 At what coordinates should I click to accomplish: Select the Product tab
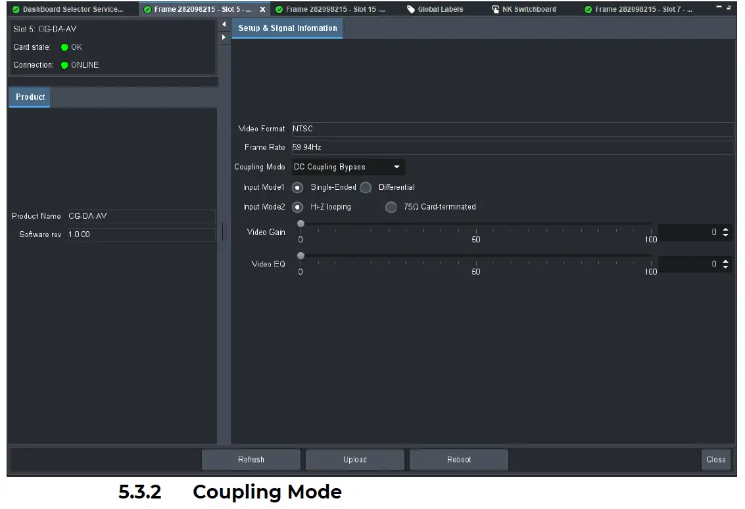coord(30,97)
